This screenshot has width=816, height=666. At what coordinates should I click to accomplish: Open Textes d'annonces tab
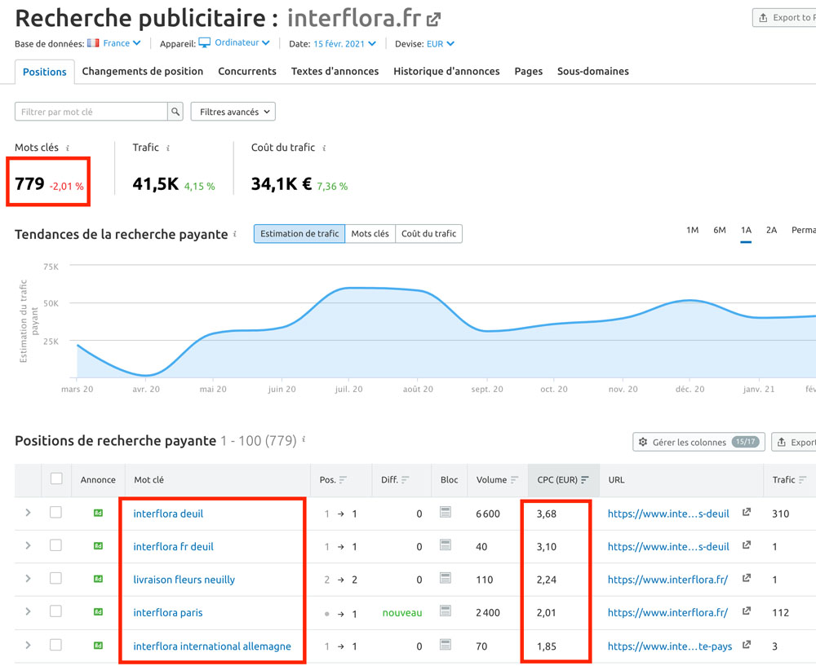click(335, 71)
